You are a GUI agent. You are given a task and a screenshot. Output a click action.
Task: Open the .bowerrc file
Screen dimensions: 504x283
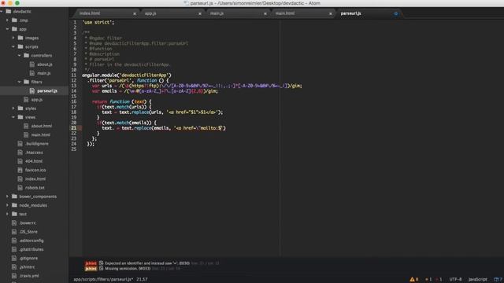point(28,222)
